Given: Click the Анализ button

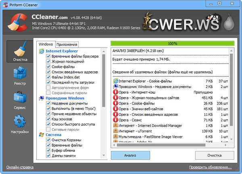Looking at the screenshot, I should coord(130,155).
